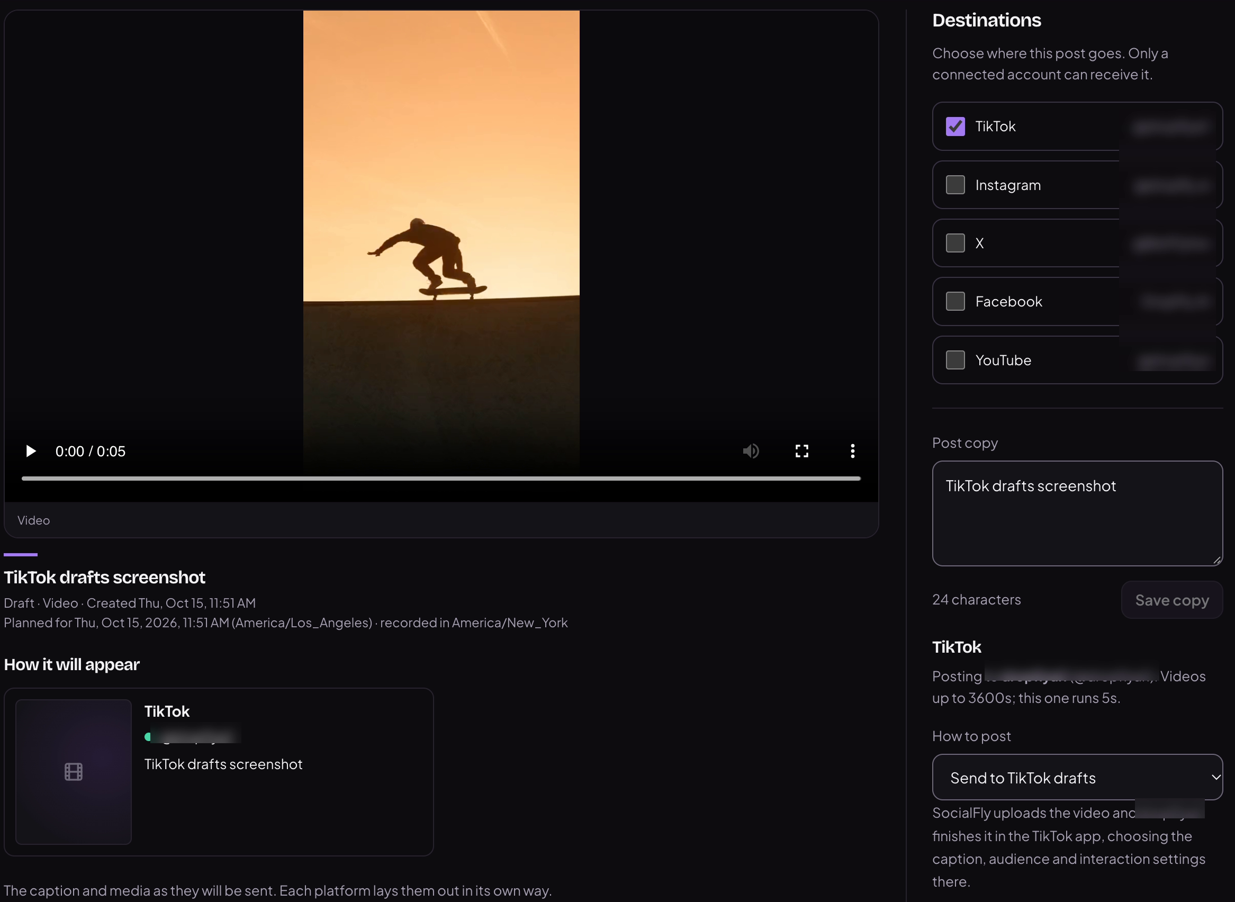Tick the YouTube destination checkbox
Viewport: 1235px width, 902px height.
click(x=955, y=360)
